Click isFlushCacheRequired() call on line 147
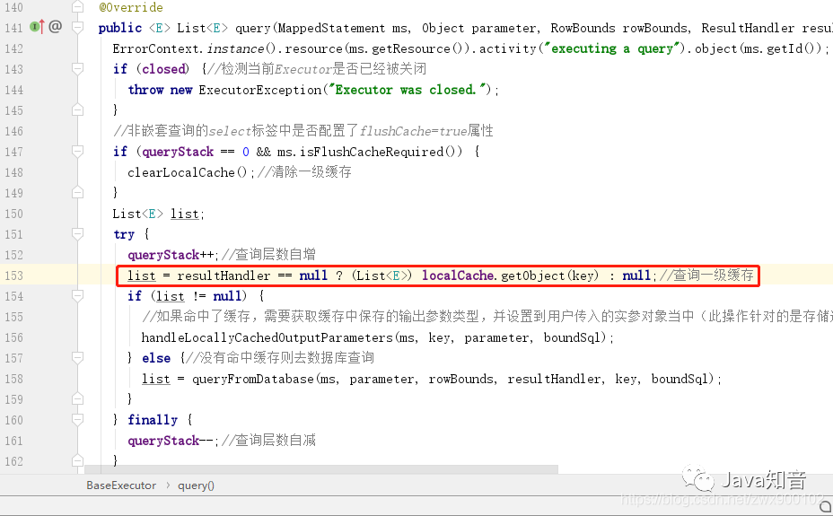Viewport: 833px width, 516px height. (381, 152)
